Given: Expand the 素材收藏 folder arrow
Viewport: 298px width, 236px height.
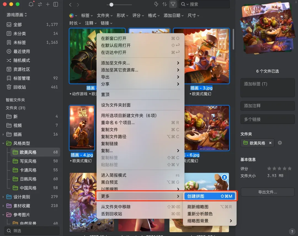Looking at the screenshot, I should point(3,206).
